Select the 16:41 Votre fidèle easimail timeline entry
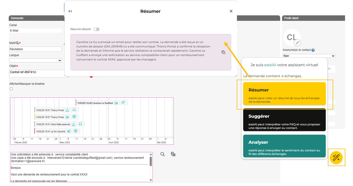The image size is (353, 186). 60,124
